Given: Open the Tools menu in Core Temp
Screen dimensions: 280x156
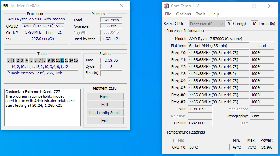Looking at the screenshot, I should tap(200, 14).
